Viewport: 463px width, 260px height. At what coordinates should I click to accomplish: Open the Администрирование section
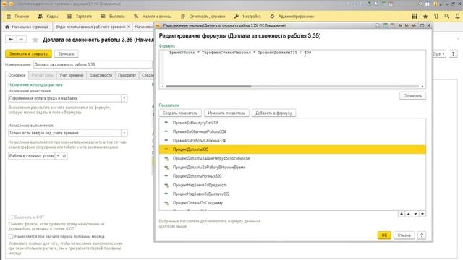pos(292,16)
